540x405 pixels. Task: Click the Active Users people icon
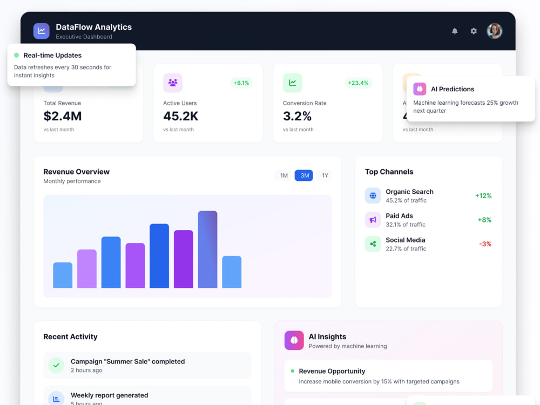coord(173,83)
